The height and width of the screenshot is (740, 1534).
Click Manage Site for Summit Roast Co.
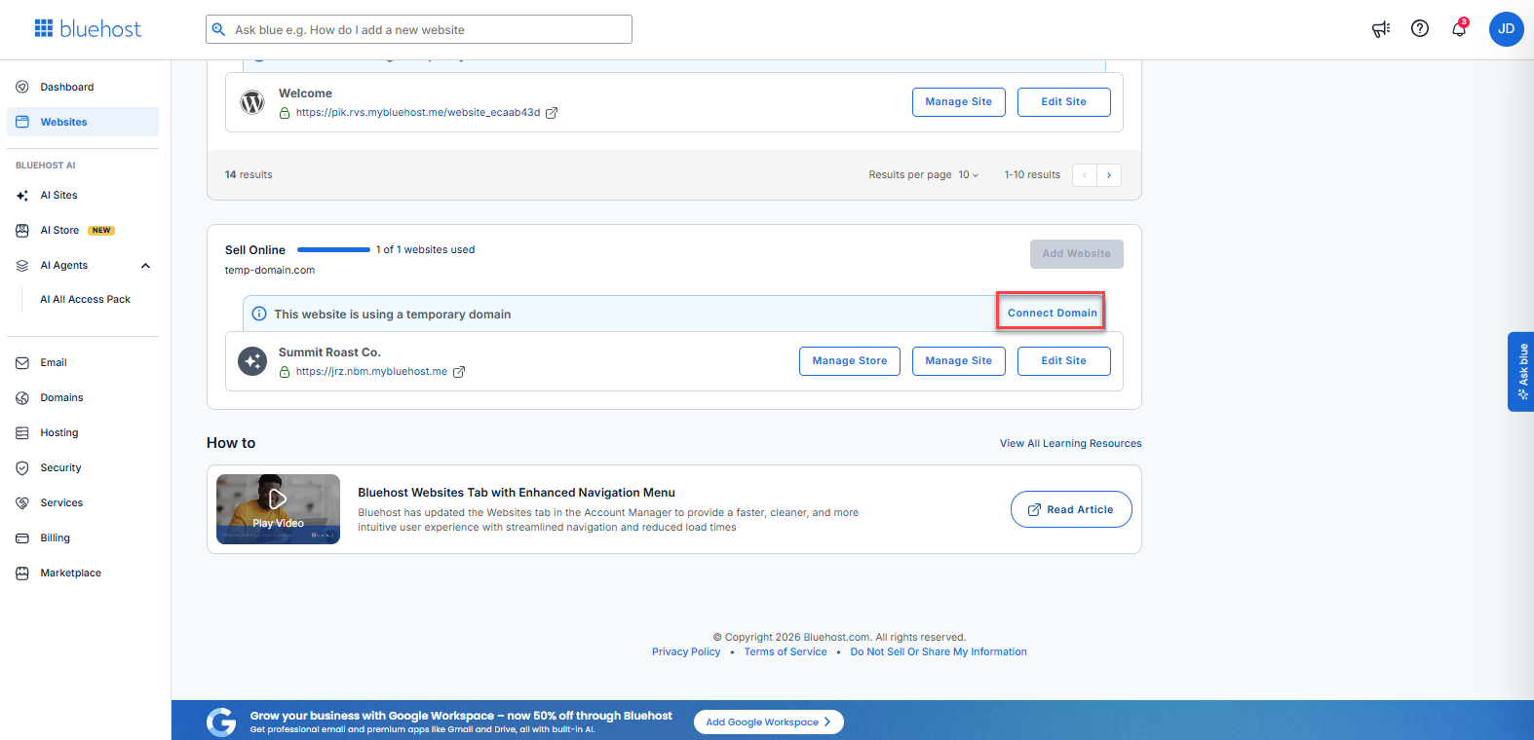pyautogui.click(x=959, y=361)
